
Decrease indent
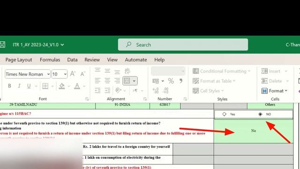97,90
